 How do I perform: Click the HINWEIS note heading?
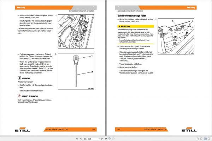pos(26,78)
